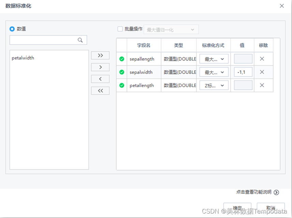The height and width of the screenshot is (218, 292).
Task: Move all fields left with the double-arrow button
Action: (x=100, y=91)
